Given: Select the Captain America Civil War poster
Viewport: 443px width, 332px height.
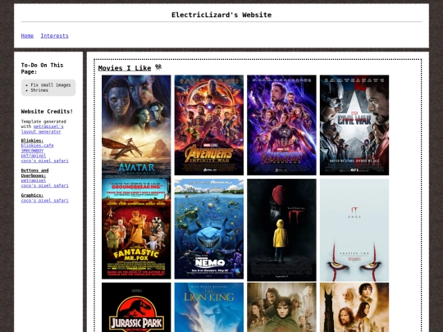Looking at the screenshot, I should [354, 125].
